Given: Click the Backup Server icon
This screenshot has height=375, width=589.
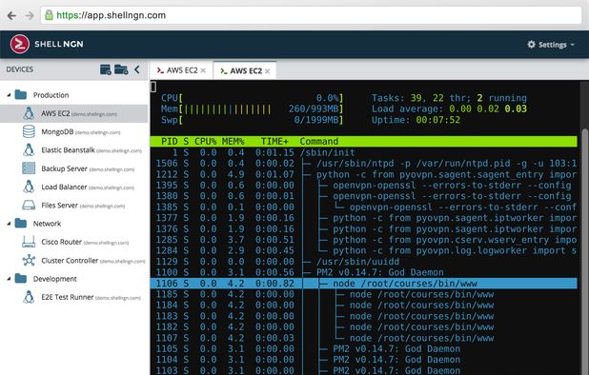Looking at the screenshot, I should tap(29, 168).
